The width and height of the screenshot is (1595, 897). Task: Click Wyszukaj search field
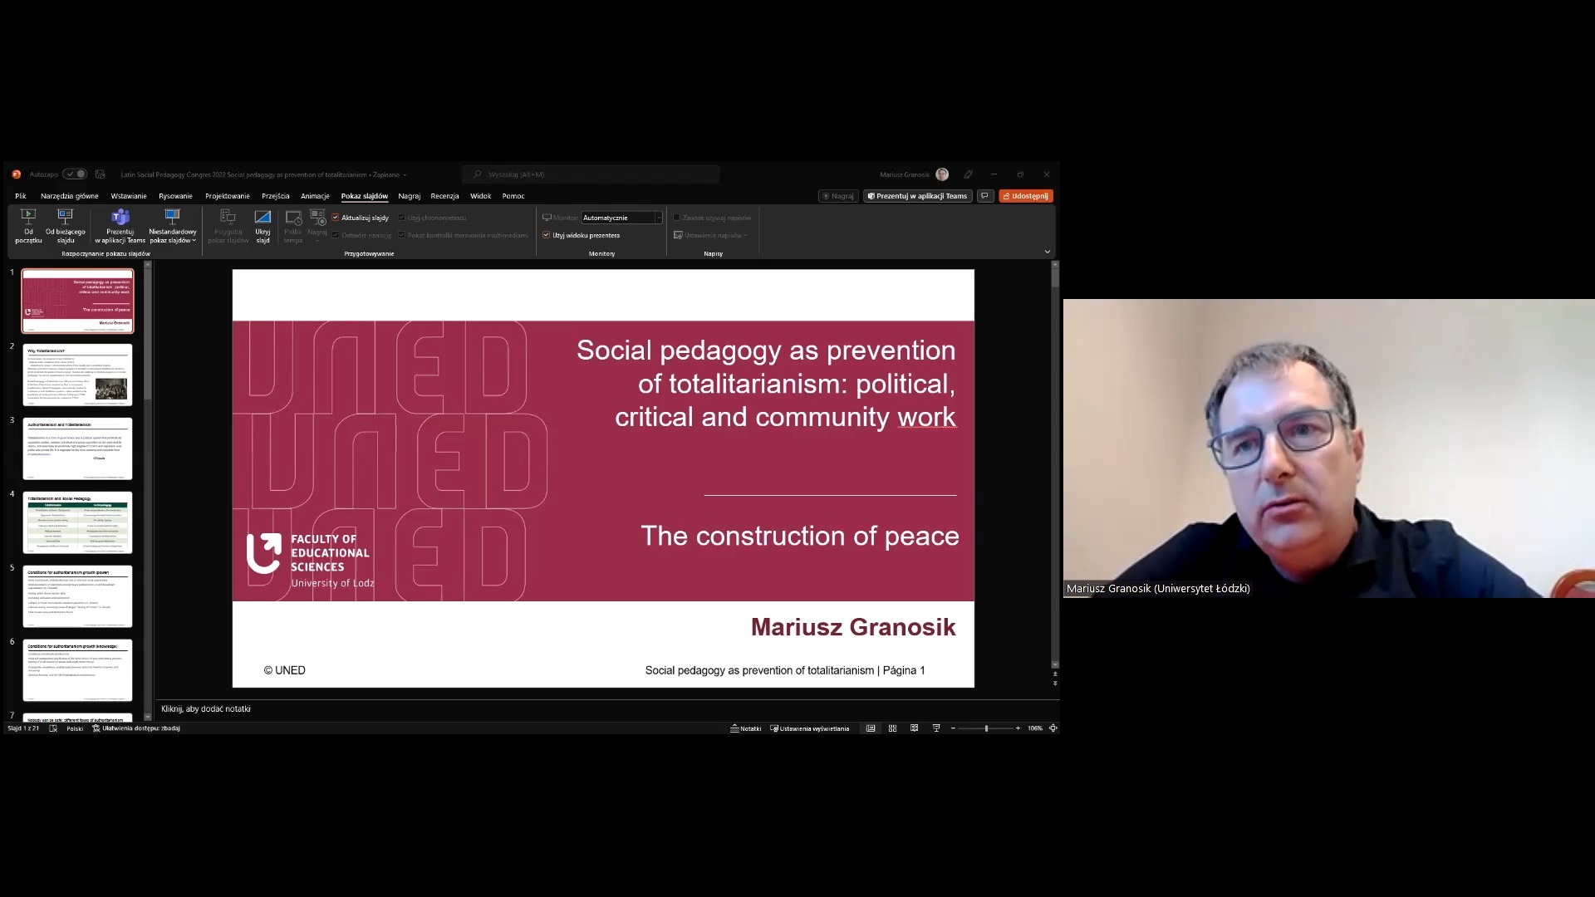(591, 174)
